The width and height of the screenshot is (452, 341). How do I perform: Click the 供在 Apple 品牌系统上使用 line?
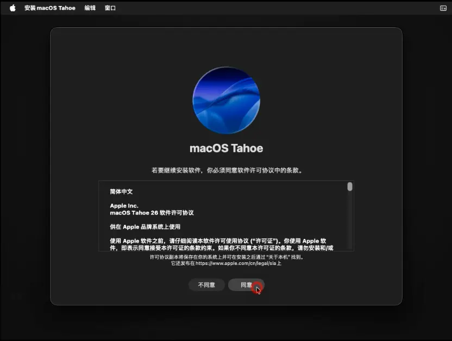pyautogui.click(x=145, y=226)
